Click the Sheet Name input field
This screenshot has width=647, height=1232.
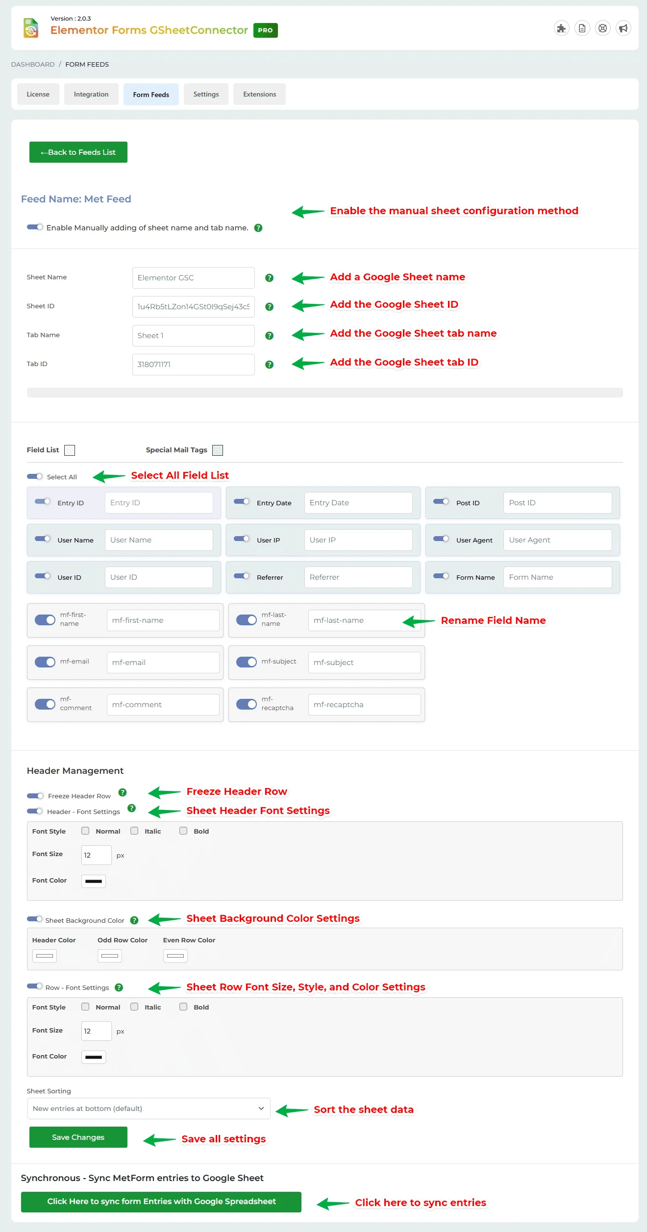194,278
